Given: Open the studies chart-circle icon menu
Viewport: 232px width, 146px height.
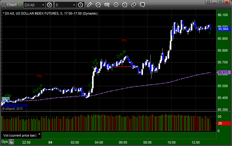Looking at the screenshot, I should [98, 5].
